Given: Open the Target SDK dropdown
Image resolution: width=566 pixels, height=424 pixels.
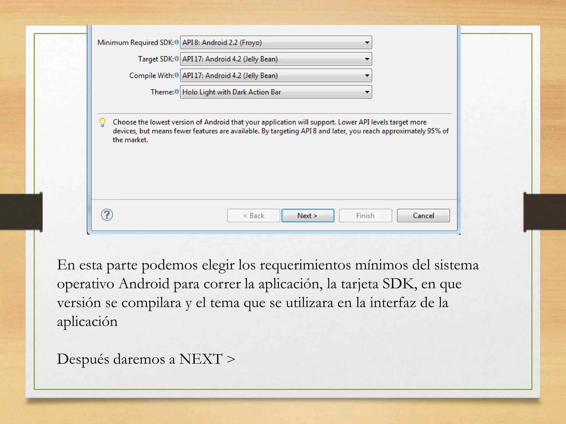Looking at the screenshot, I should pos(276,59).
